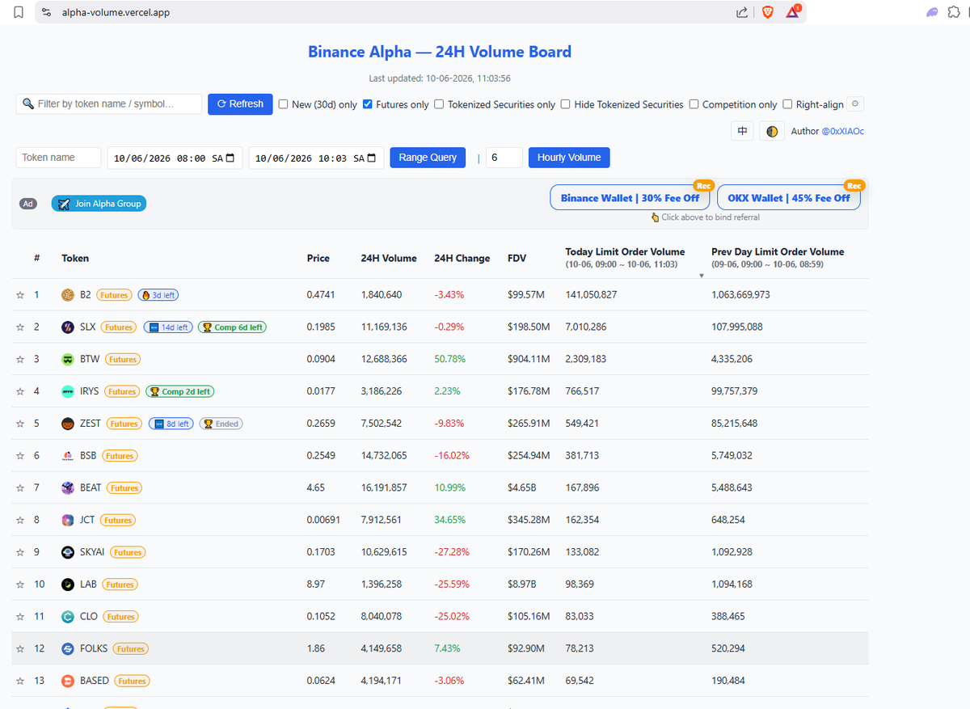Click ZEST's Ended competition badge
Viewport: 970px width, 709px height.
point(221,424)
